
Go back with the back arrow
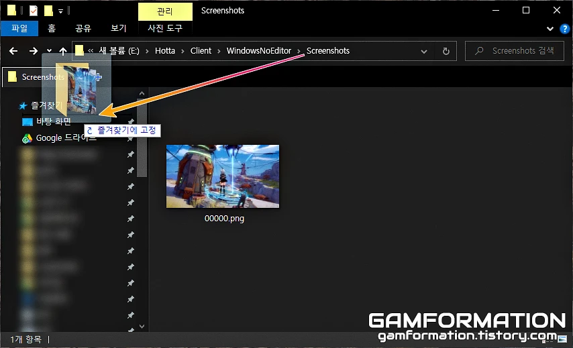tap(13, 51)
